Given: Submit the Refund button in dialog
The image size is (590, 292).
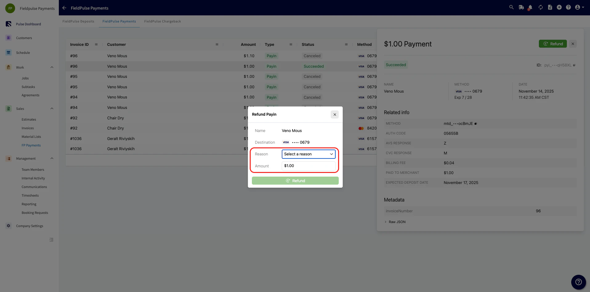Looking at the screenshot, I should [x=295, y=181].
